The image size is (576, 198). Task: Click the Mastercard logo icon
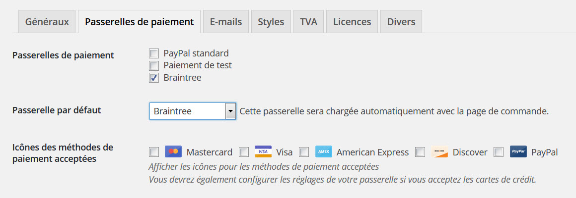(173, 152)
